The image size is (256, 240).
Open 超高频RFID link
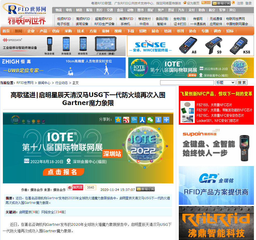click(103, 19)
